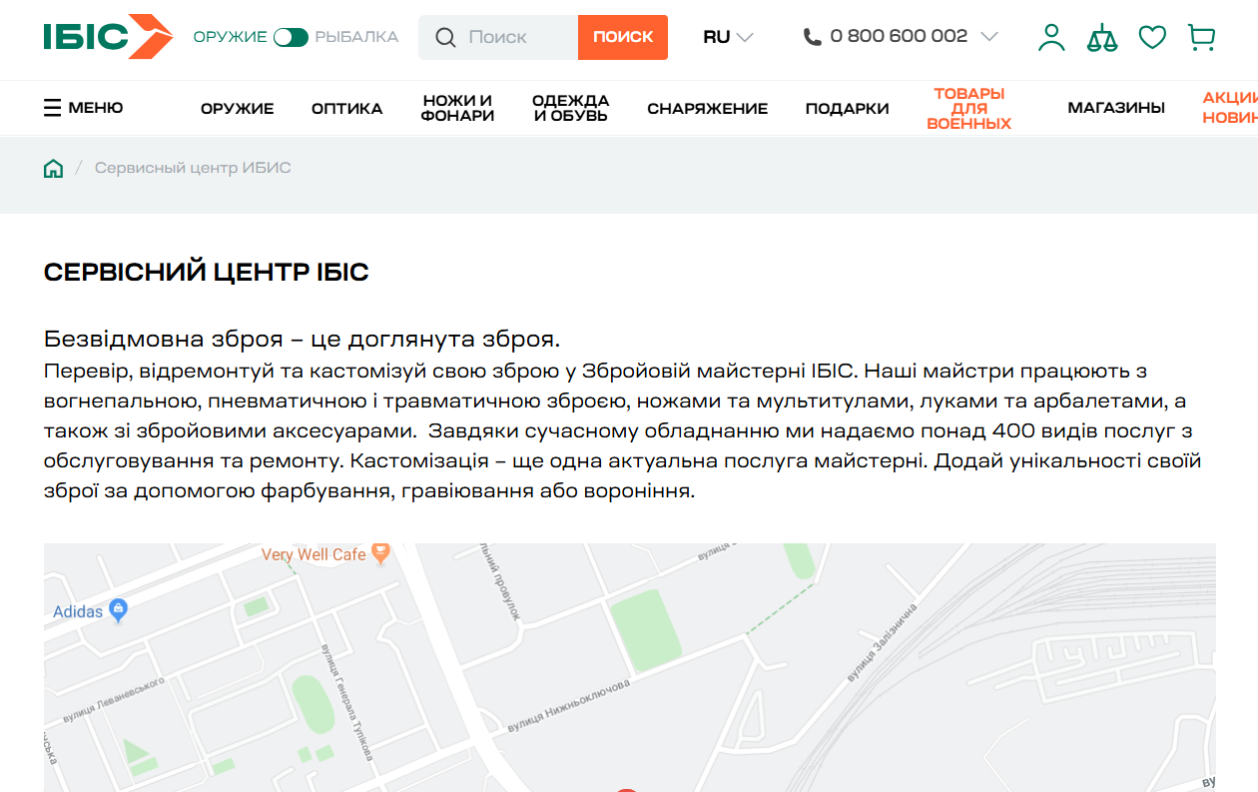This screenshot has height=792, width=1258.
Task: Open the МАГАЗИНЫ menu item
Action: tap(1116, 108)
